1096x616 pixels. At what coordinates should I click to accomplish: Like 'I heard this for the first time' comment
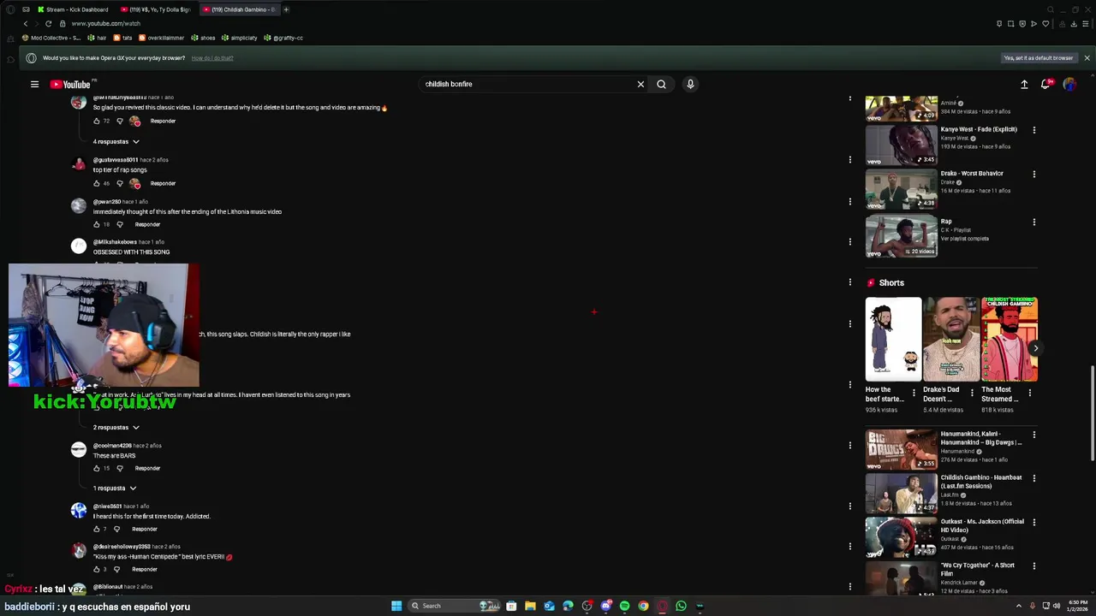point(97,529)
